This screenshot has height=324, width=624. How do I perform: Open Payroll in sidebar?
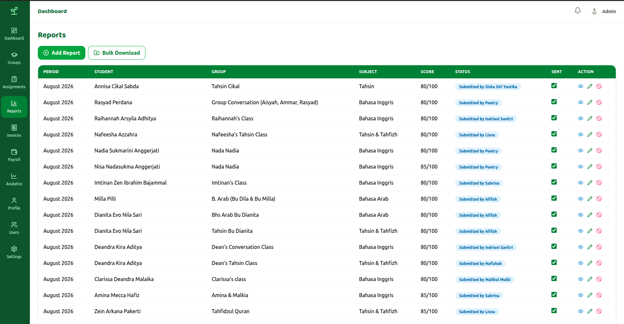(x=14, y=155)
